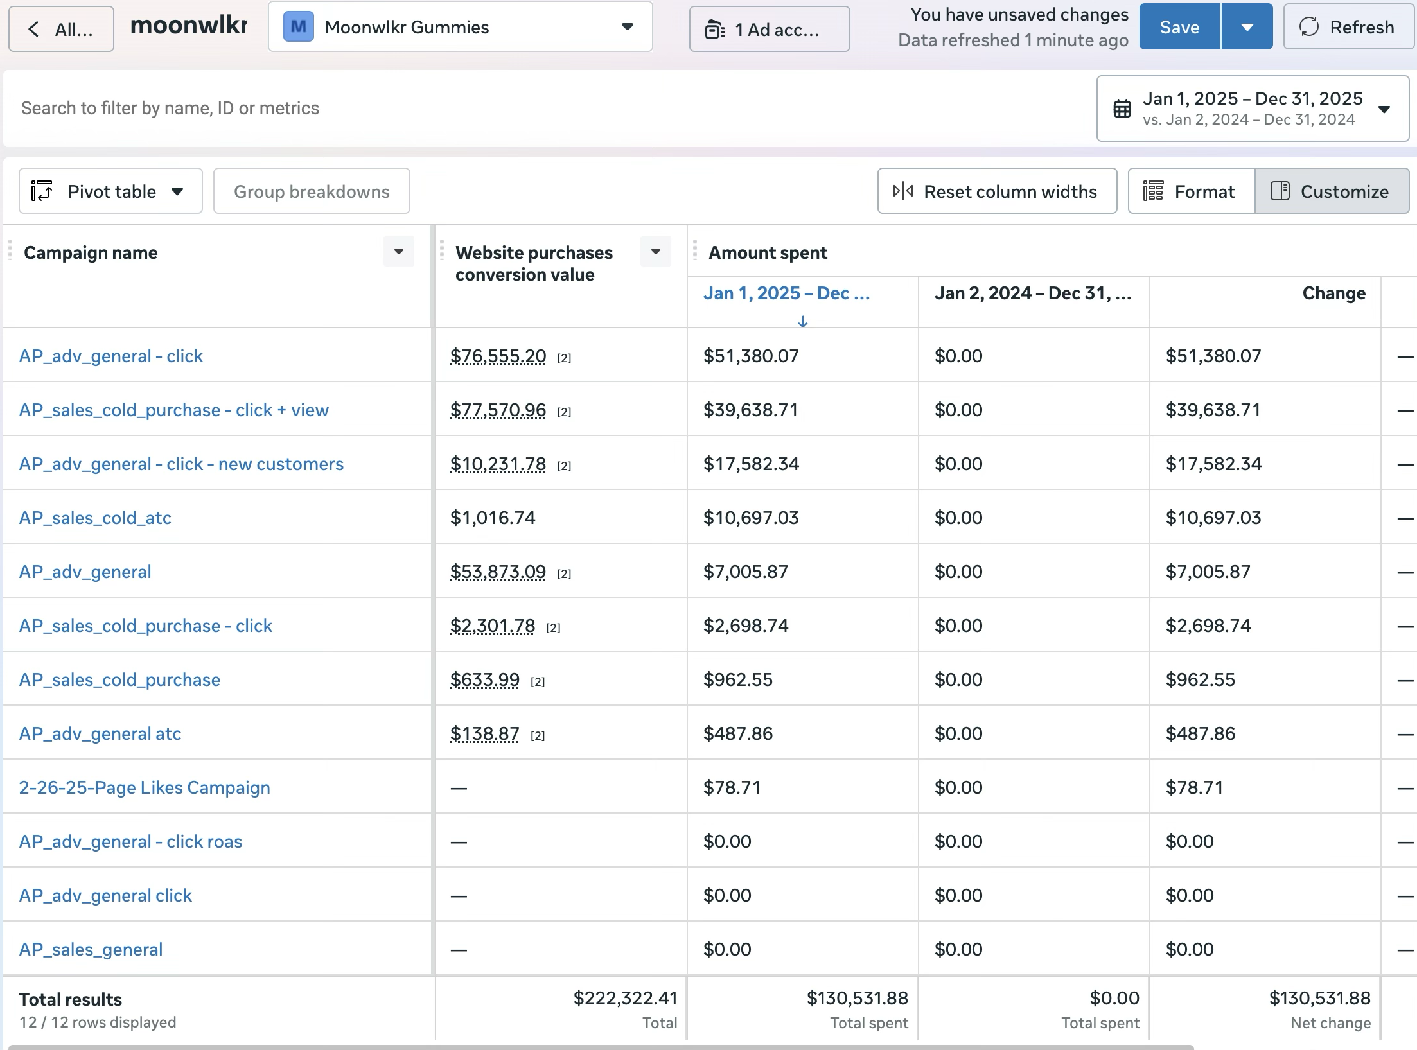The width and height of the screenshot is (1417, 1050).
Task: Open the AP_adv_general atc campaign link
Action: (x=100, y=733)
